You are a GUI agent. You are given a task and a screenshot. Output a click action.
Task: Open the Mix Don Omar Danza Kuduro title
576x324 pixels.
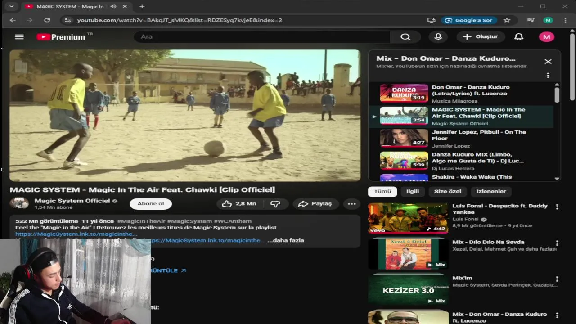[x=499, y=317]
